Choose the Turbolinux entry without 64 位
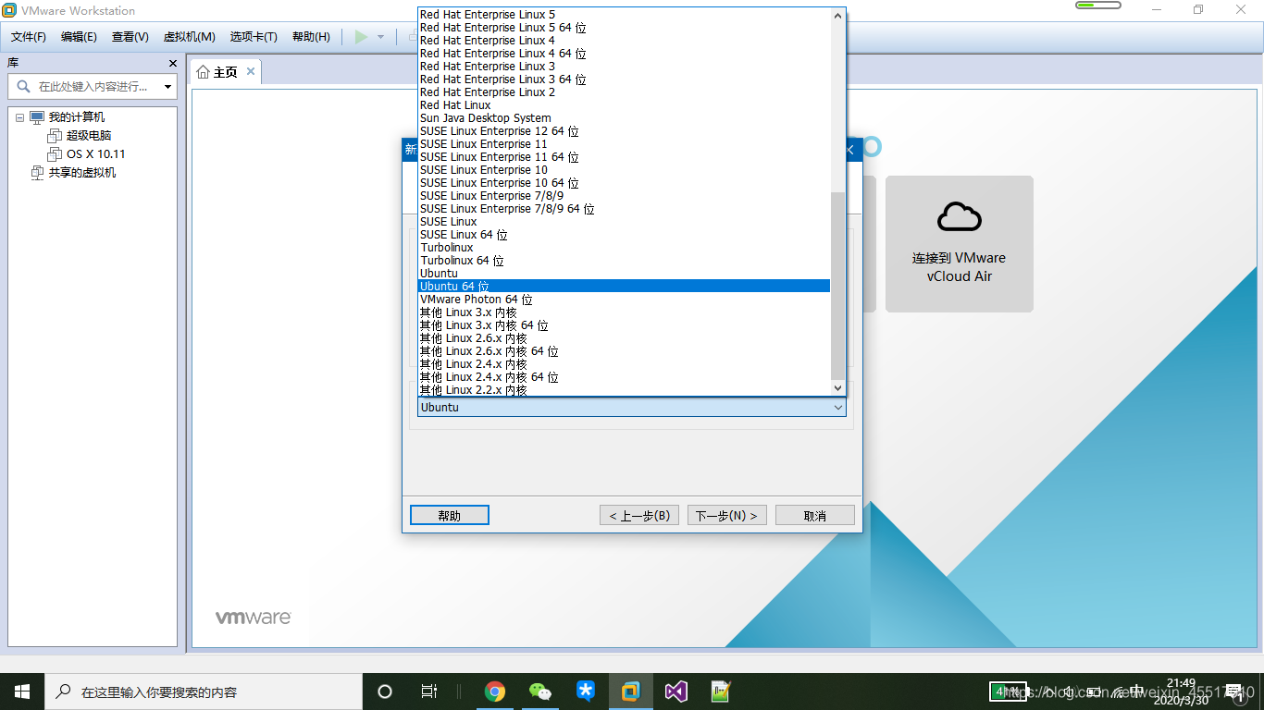The image size is (1264, 710). point(624,248)
